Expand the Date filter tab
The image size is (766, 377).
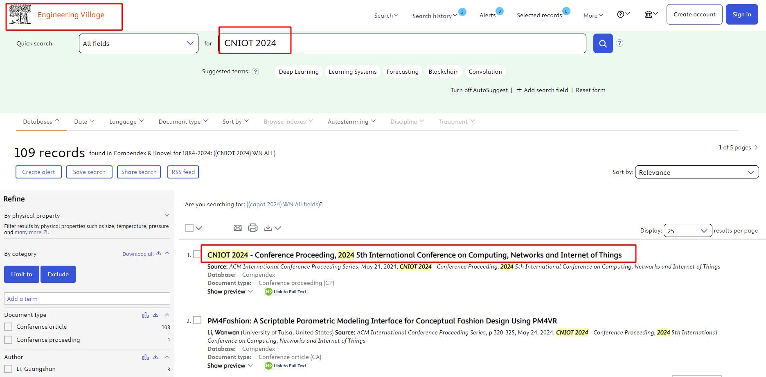[84, 122]
